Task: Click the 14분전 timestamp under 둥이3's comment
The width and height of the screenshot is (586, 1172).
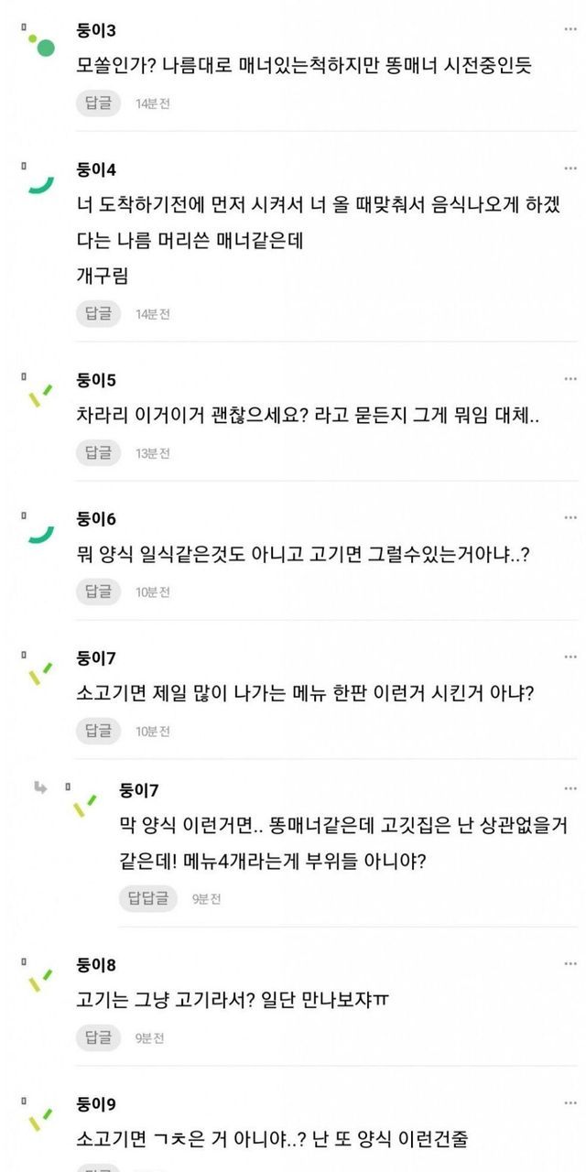Action: click(153, 103)
